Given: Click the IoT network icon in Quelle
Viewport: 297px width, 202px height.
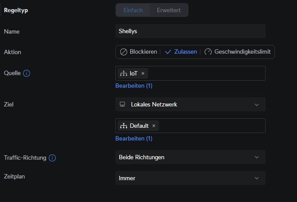Looking at the screenshot, I should (x=123, y=73).
